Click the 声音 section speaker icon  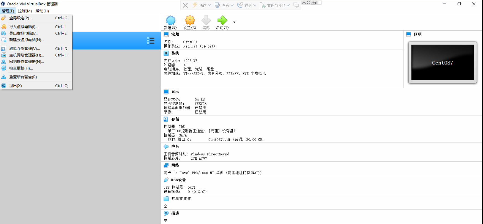tap(166, 146)
